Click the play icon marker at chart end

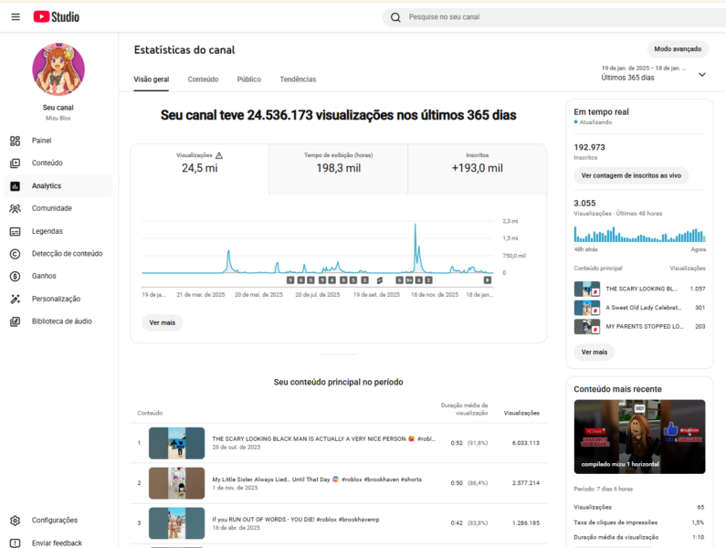pyautogui.click(x=488, y=280)
